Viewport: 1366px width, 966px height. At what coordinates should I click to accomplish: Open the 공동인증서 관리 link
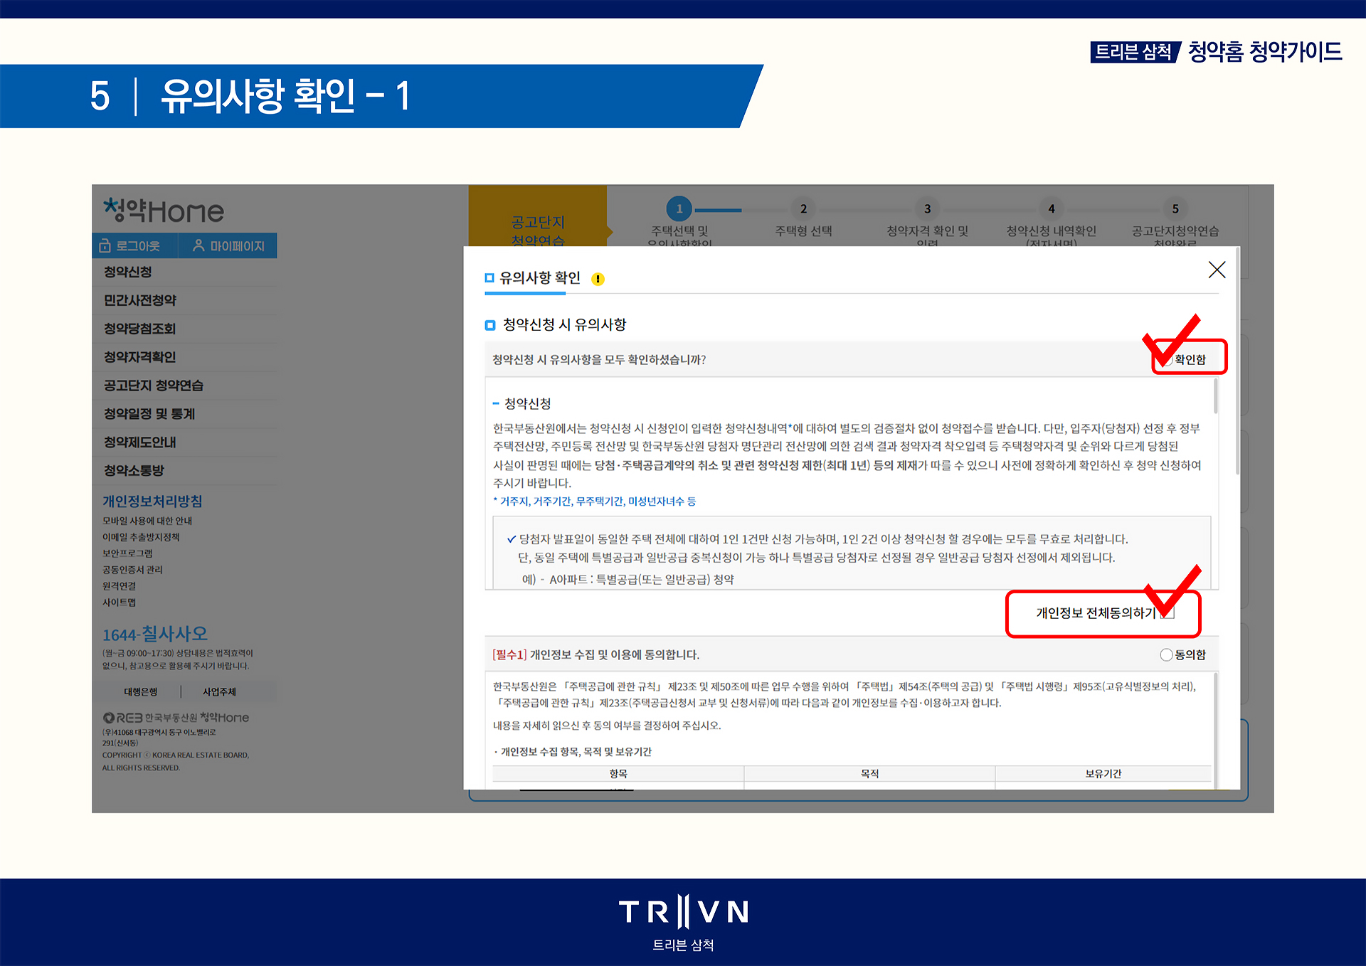(132, 570)
